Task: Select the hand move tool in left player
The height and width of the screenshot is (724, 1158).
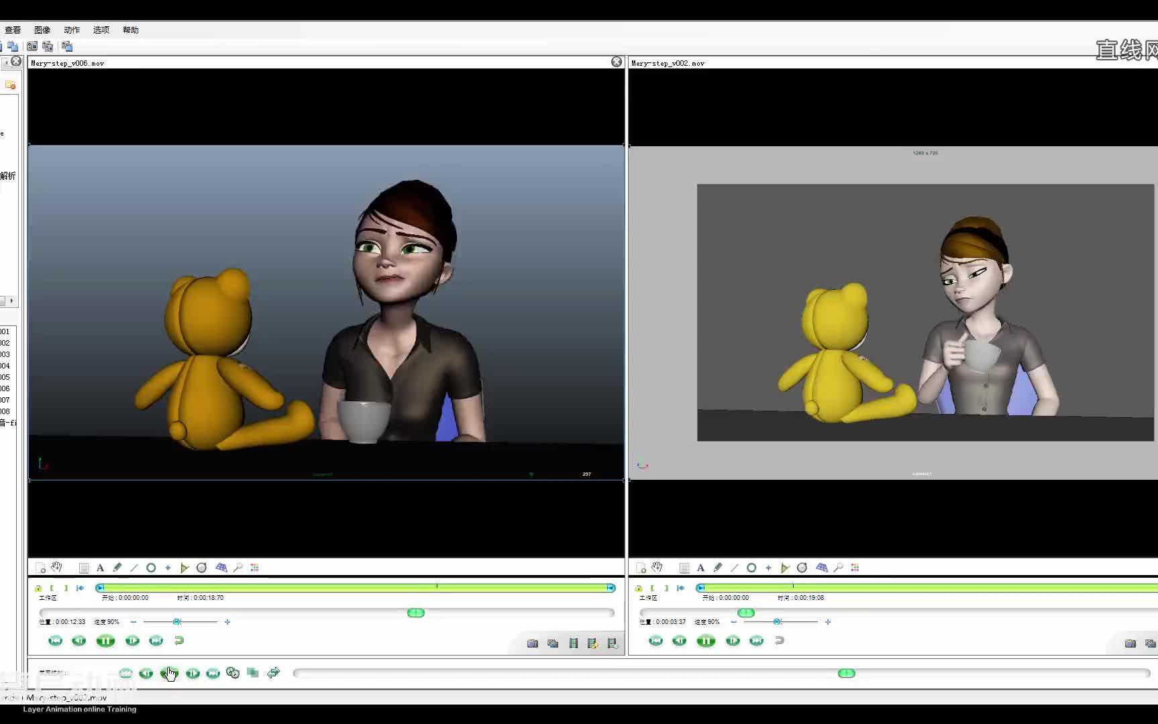Action: pyautogui.click(x=56, y=568)
